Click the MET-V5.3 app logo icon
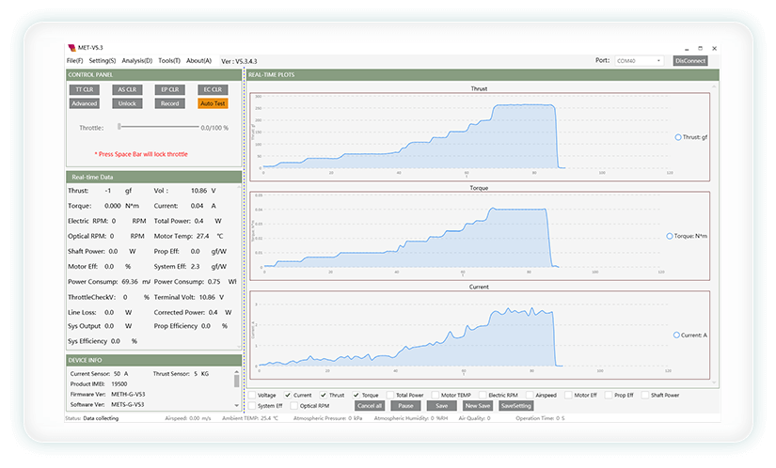The height and width of the screenshot is (468, 776). coord(72,48)
